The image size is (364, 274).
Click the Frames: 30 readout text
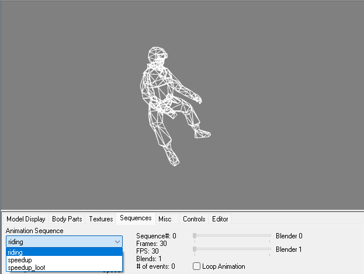point(150,244)
